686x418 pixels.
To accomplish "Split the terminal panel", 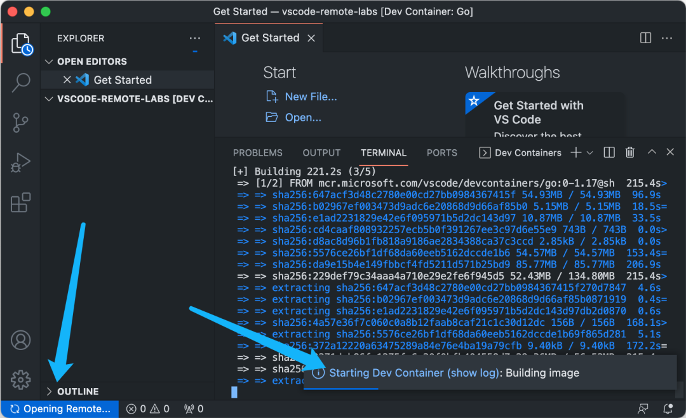I will 609,152.
